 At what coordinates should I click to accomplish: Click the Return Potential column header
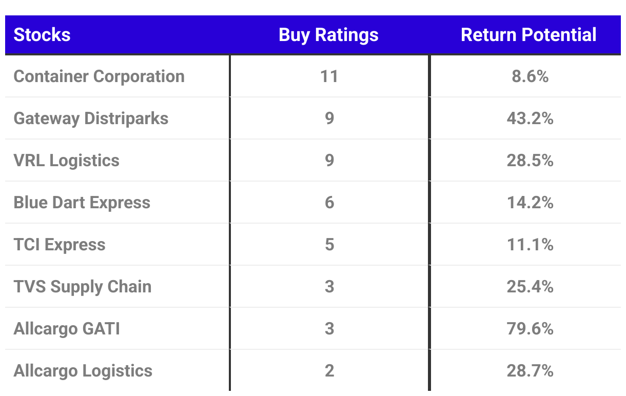529,35
